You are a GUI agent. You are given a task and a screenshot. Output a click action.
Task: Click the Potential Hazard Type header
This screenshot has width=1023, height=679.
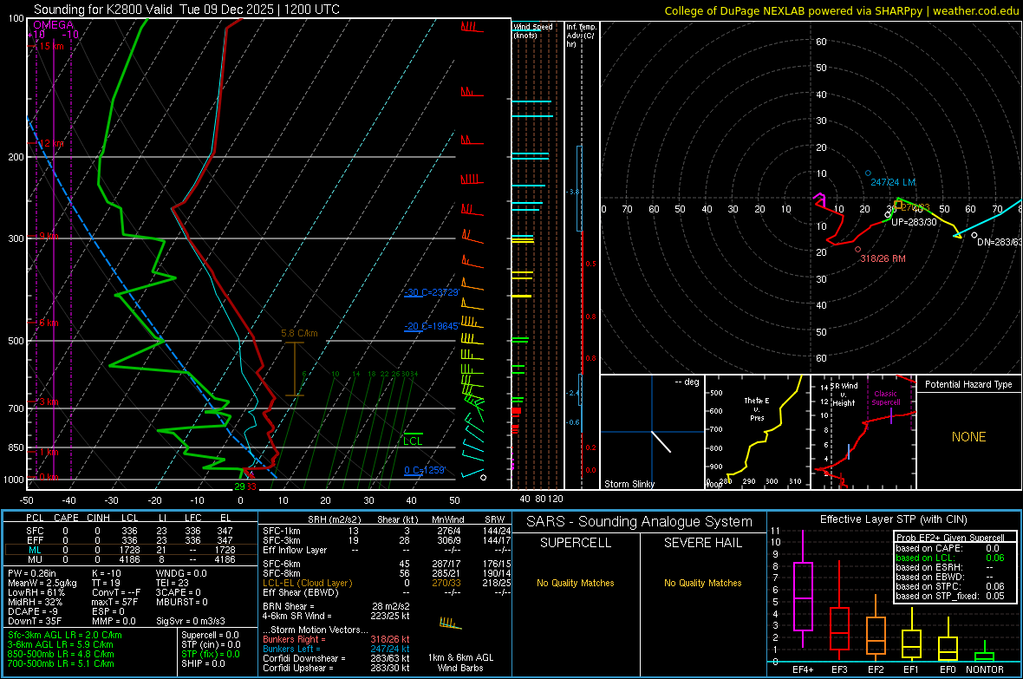(968, 384)
